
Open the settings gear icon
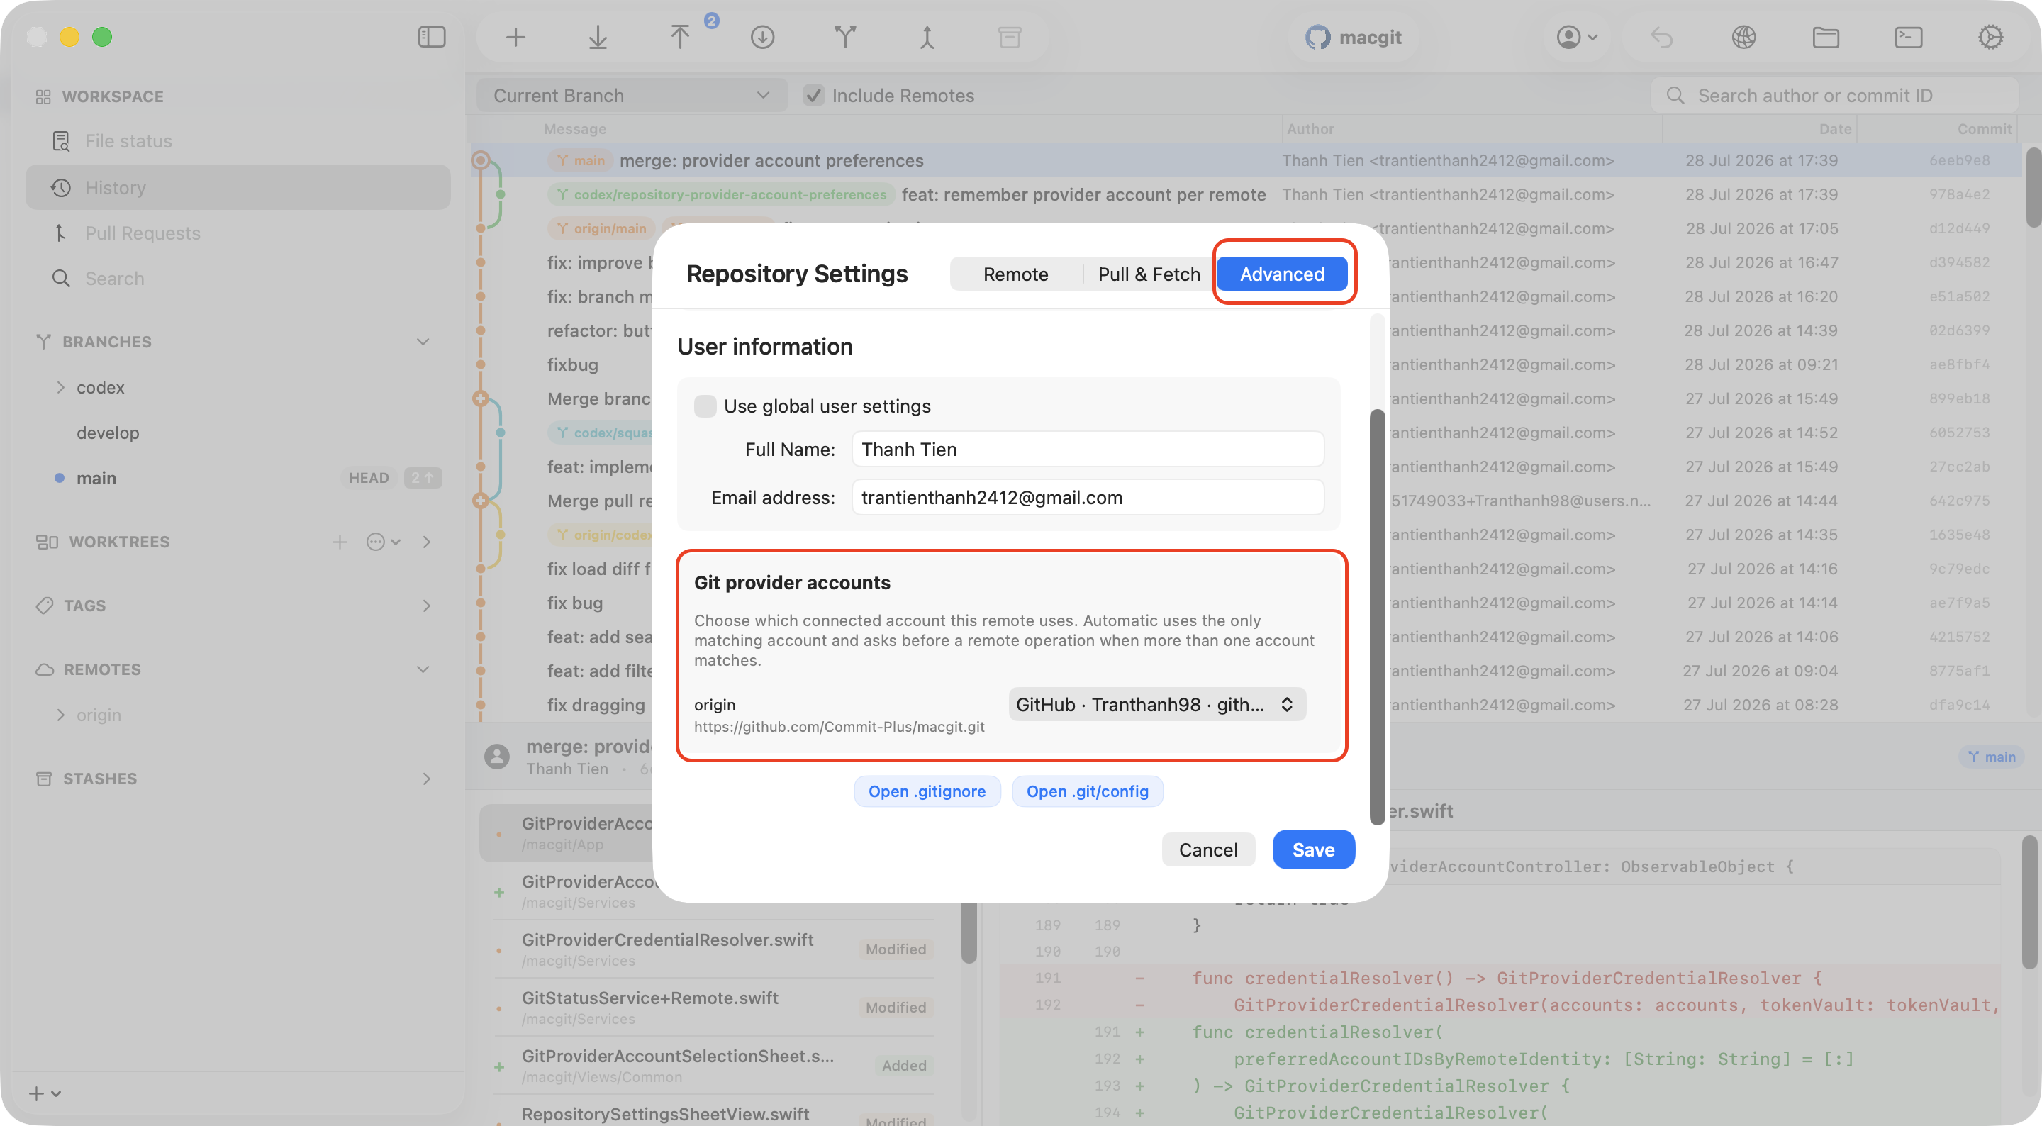pyautogui.click(x=1991, y=38)
